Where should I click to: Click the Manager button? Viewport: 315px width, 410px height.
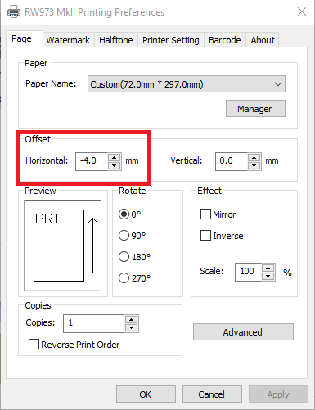(255, 109)
